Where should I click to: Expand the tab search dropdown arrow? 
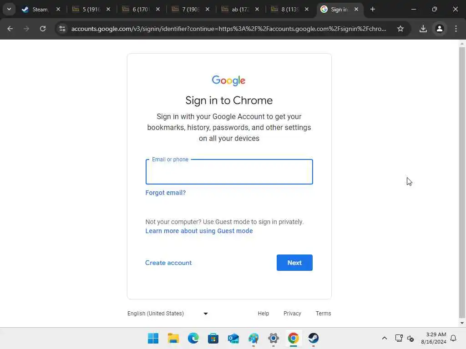coord(9,9)
